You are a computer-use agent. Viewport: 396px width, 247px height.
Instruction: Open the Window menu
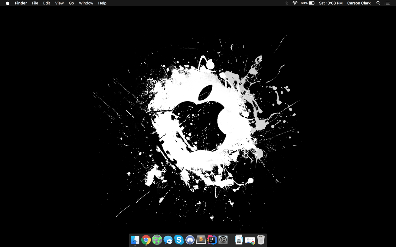click(x=86, y=3)
